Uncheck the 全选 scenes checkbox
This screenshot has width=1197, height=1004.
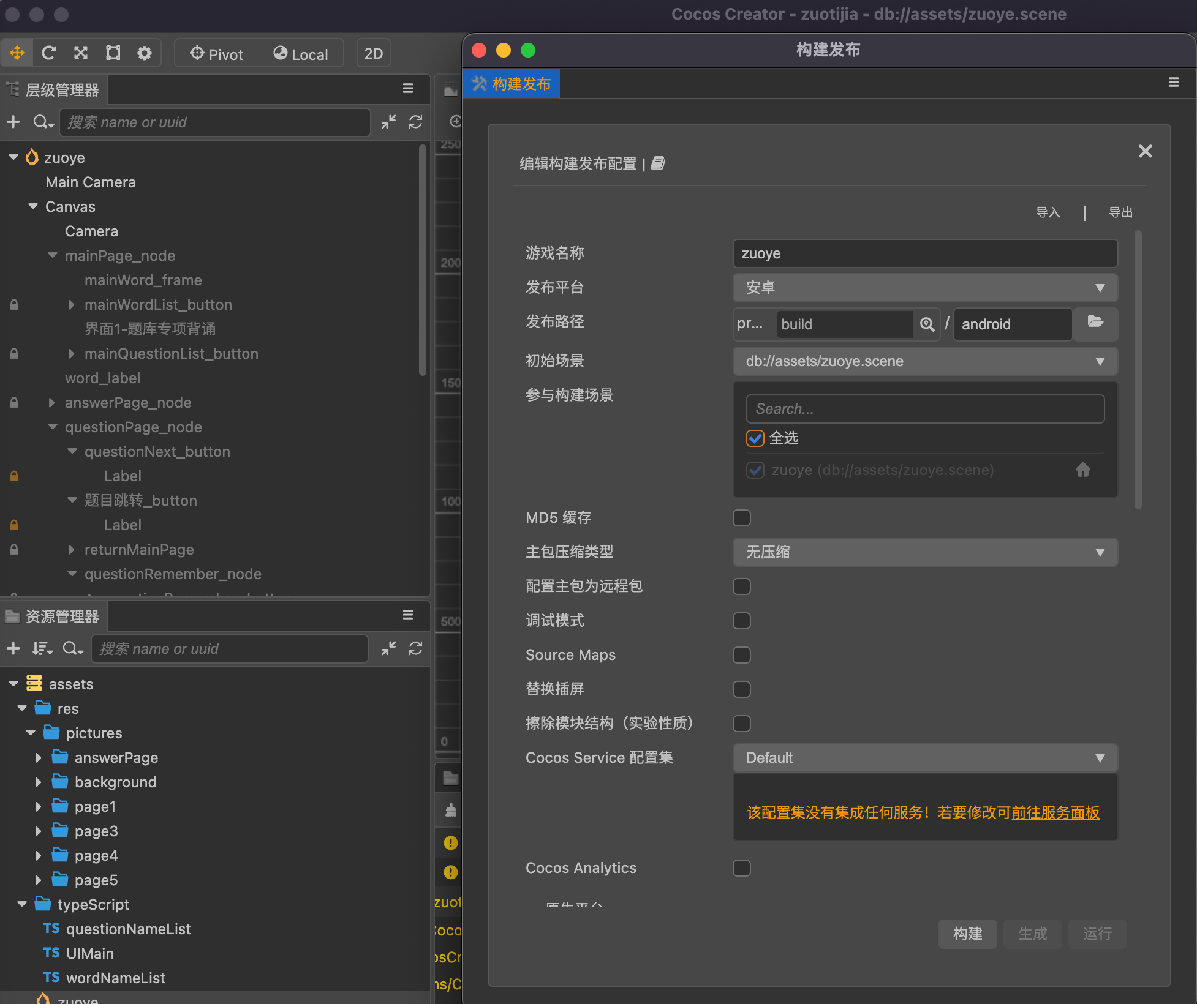(x=755, y=438)
